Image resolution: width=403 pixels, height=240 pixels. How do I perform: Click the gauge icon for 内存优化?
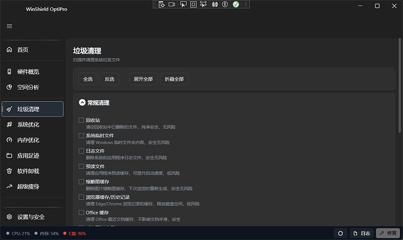[x=9, y=140]
